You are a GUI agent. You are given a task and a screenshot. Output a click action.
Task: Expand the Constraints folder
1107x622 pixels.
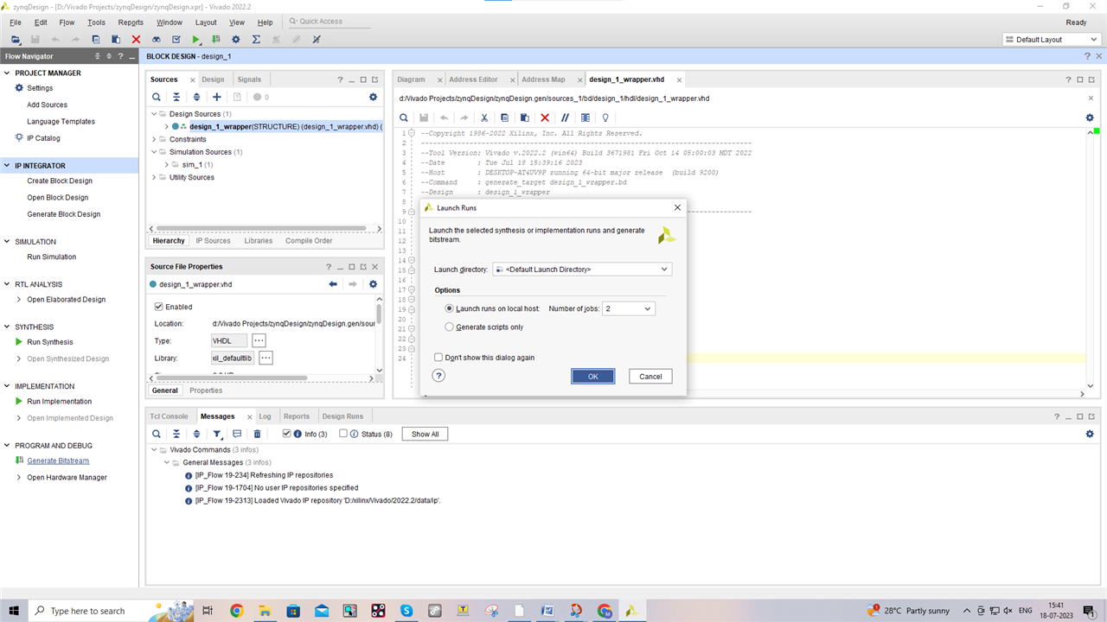[x=154, y=139]
